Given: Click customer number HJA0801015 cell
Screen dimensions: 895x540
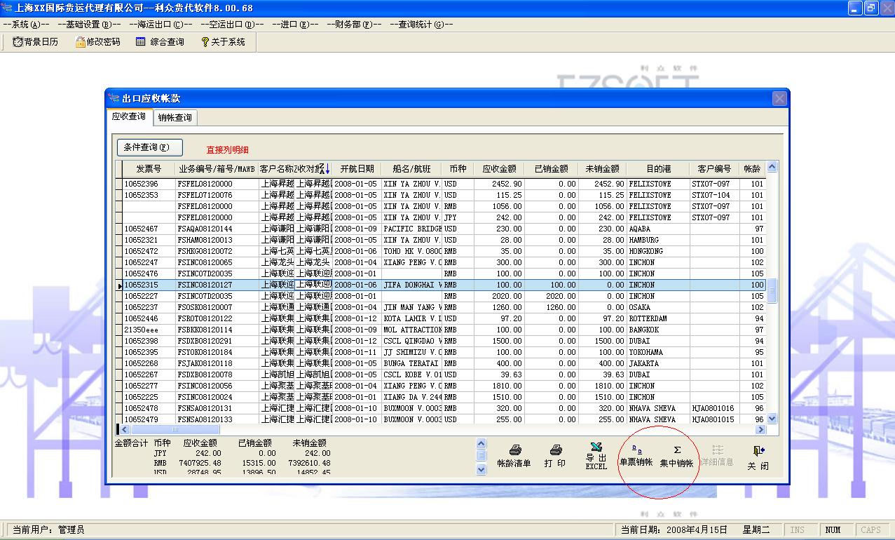Looking at the screenshot, I should (x=714, y=419).
